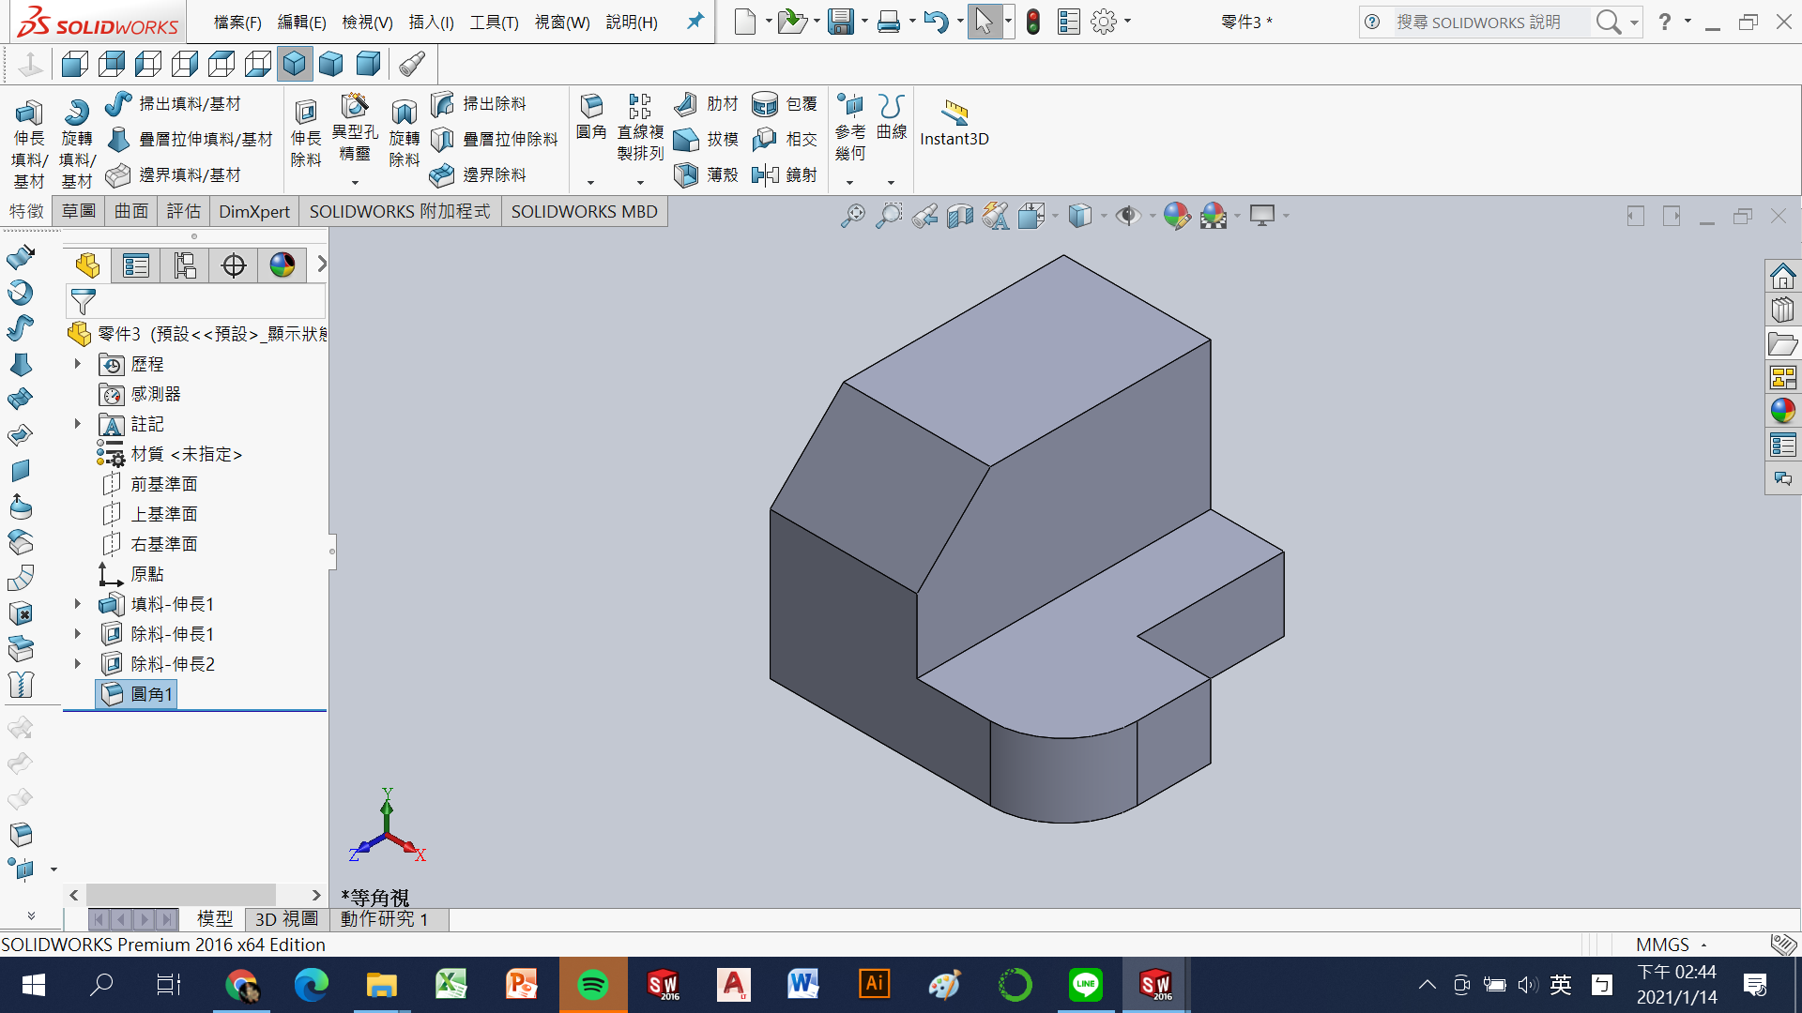Image resolution: width=1802 pixels, height=1013 pixels.
Task: Click the Extruded Boss/Base (伸長填料/基材) icon
Action: click(x=28, y=114)
